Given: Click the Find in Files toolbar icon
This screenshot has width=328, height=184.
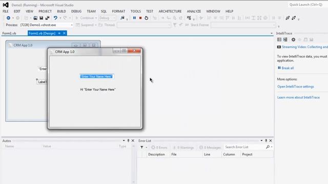Looking at the screenshot, I should tap(122, 18).
